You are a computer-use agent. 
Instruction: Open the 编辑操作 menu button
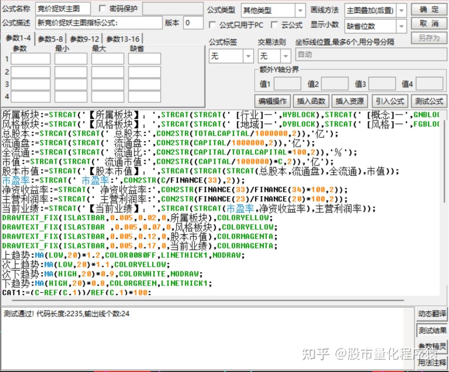pos(273,101)
